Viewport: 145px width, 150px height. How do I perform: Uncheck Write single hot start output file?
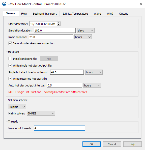pyautogui.click(x=10, y=66)
